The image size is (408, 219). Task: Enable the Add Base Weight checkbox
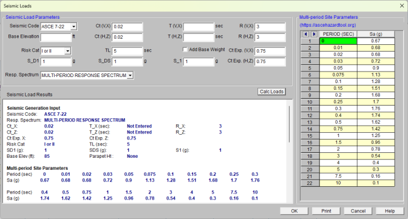coord(185,49)
